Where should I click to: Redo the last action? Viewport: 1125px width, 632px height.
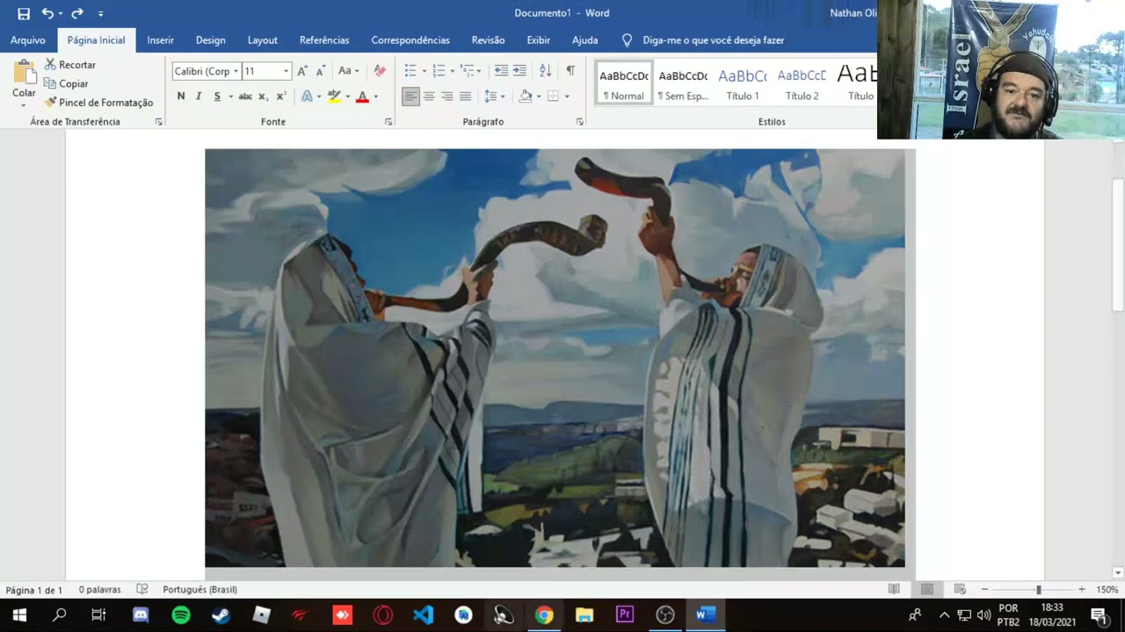(x=77, y=13)
